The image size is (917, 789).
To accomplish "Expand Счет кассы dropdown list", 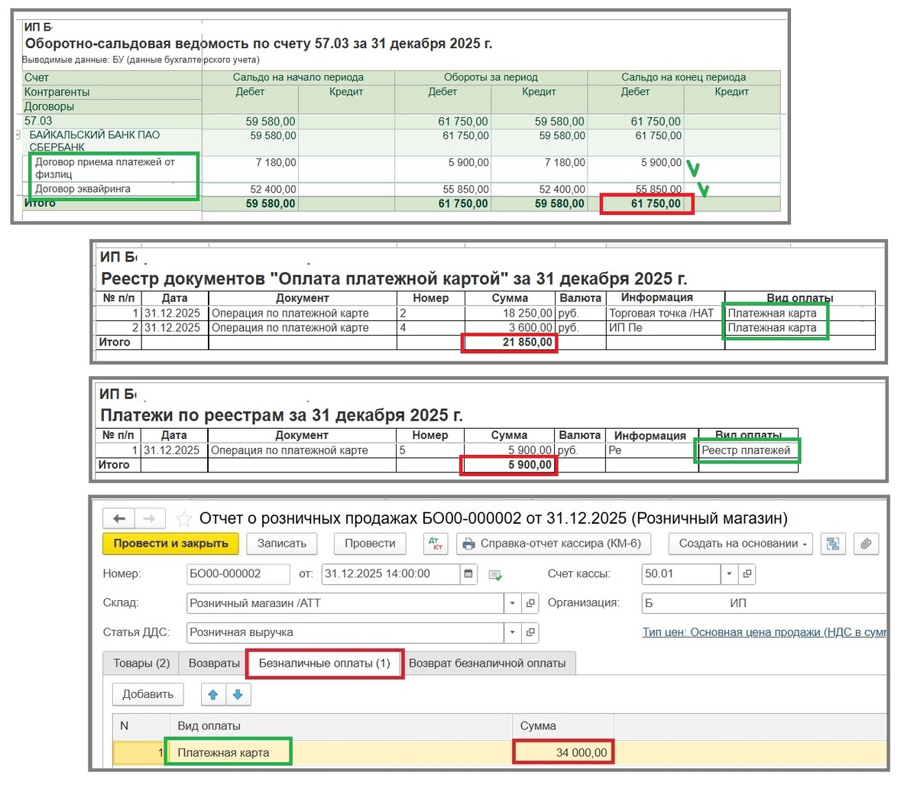I will (730, 573).
